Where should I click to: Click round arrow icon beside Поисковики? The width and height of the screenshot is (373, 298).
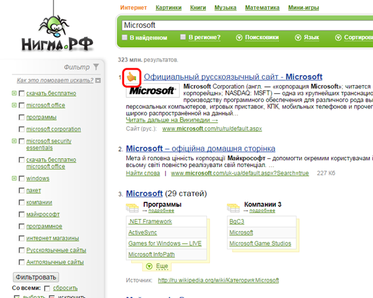[239, 37]
